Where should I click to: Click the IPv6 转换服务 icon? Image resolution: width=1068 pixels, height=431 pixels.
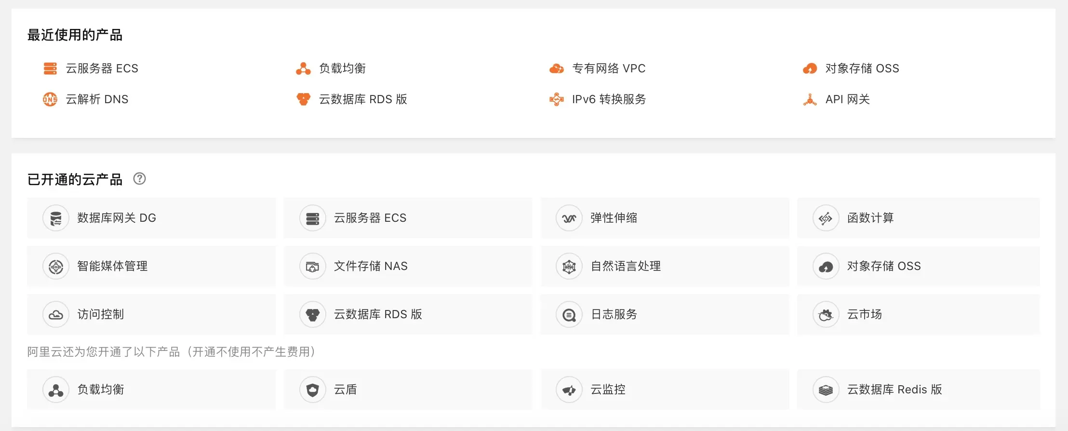pyautogui.click(x=558, y=99)
